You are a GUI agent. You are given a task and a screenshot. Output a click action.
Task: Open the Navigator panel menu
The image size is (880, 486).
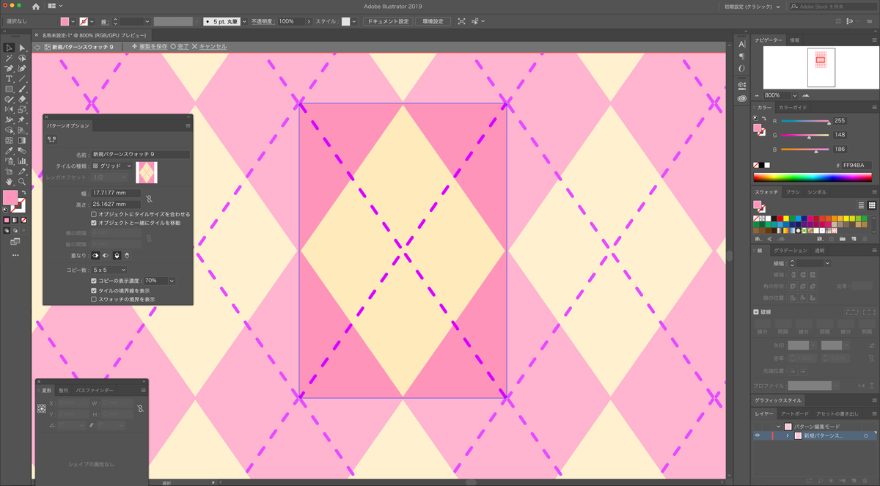click(x=874, y=40)
